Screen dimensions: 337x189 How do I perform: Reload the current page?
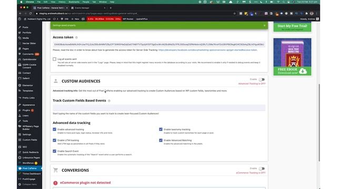[x=31, y=13]
